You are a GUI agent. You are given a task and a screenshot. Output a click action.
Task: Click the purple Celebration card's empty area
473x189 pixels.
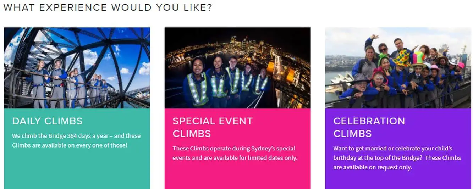pyautogui.click(x=398, y=181)
